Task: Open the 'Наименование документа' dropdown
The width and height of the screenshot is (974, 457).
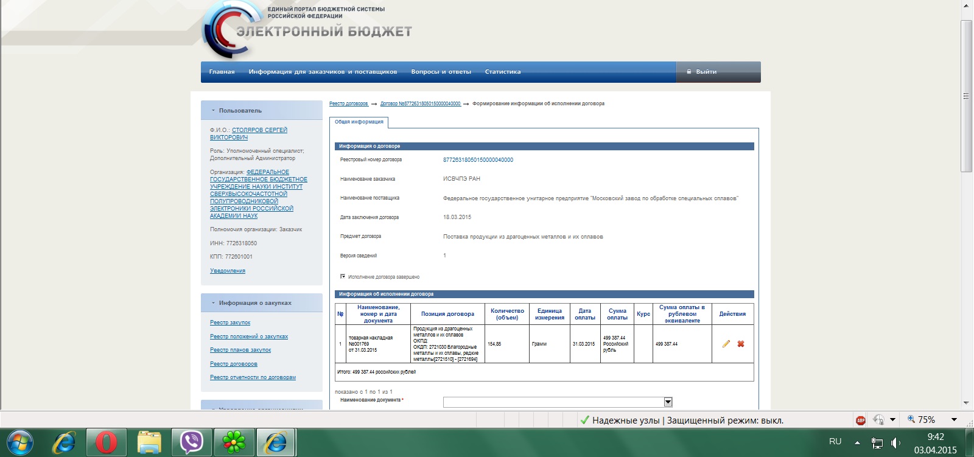Action: (668, 402)
